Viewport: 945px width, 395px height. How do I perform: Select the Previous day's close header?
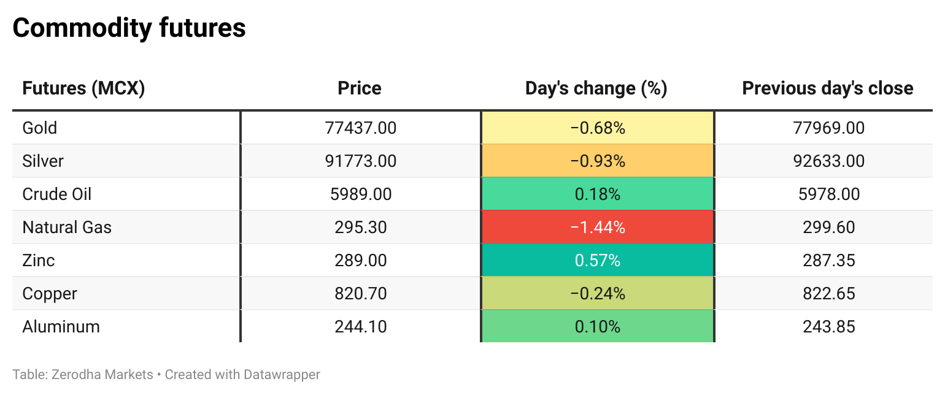point(828,88)
